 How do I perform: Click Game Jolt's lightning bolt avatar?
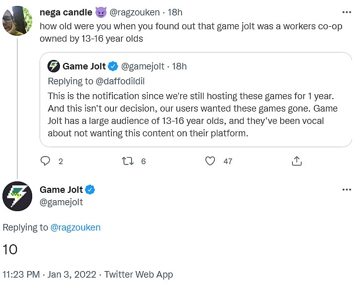point(18,196)
